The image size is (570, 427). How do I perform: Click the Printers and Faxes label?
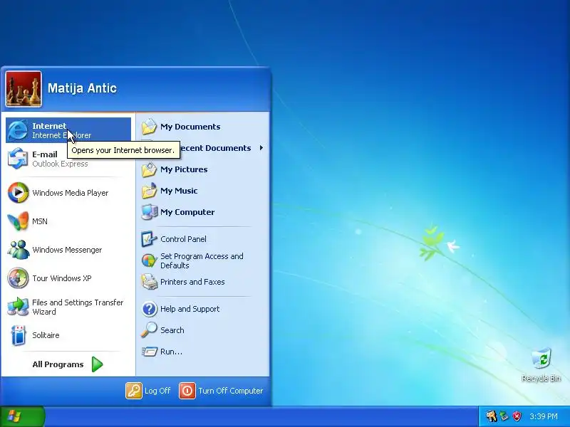(x=192, y=282)
